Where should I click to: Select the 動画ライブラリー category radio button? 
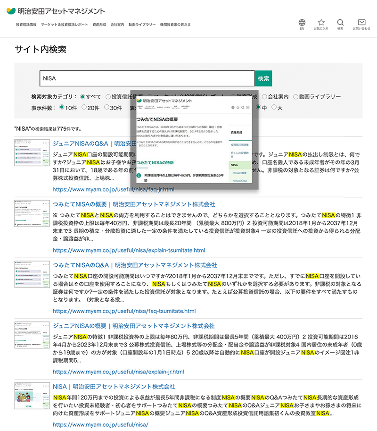295,97
